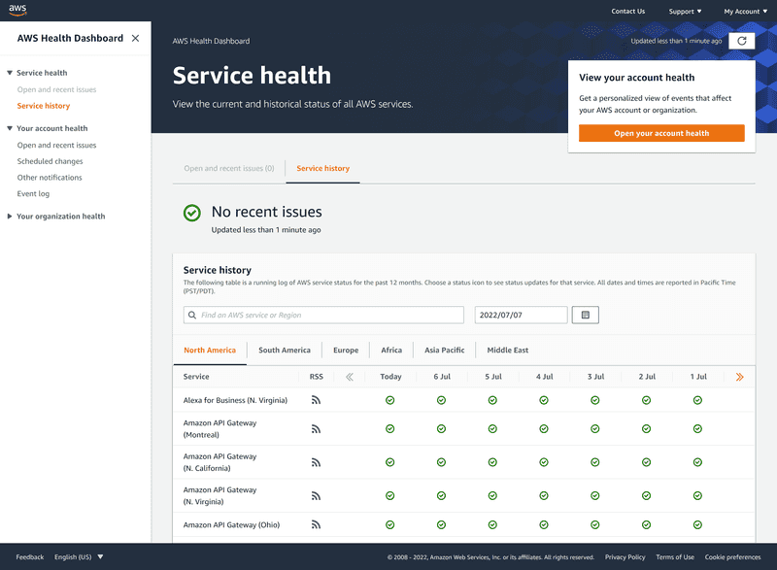The image size is (777, 570).
Task: Click the green check beside No recent issues
Action: point(191,213)
